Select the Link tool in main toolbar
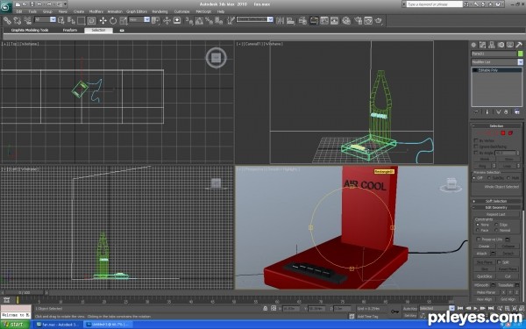 click(x=7, y=21)
